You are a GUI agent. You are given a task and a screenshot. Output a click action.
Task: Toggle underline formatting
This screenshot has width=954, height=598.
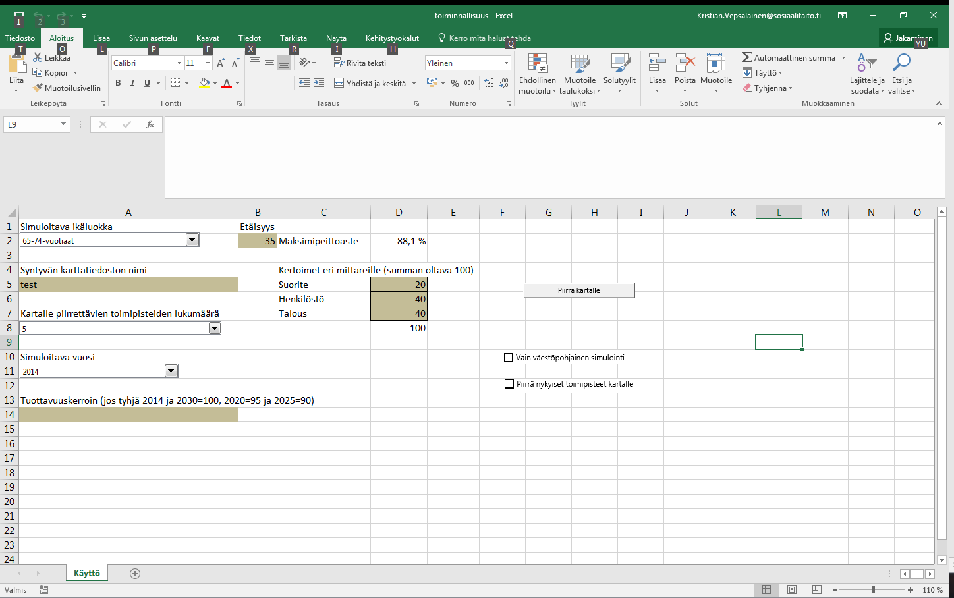point(147,83)
